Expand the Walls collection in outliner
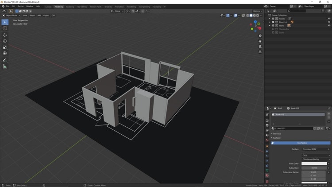 point(270,26)
